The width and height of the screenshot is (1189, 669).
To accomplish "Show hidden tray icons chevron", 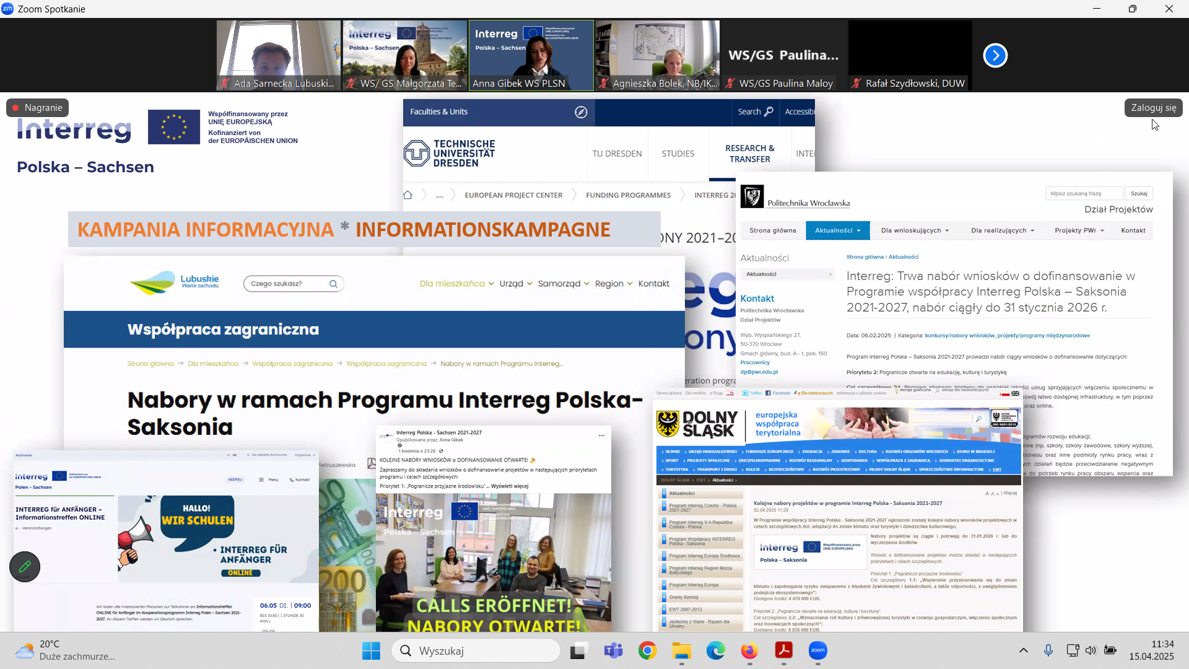I will 1023,650.
